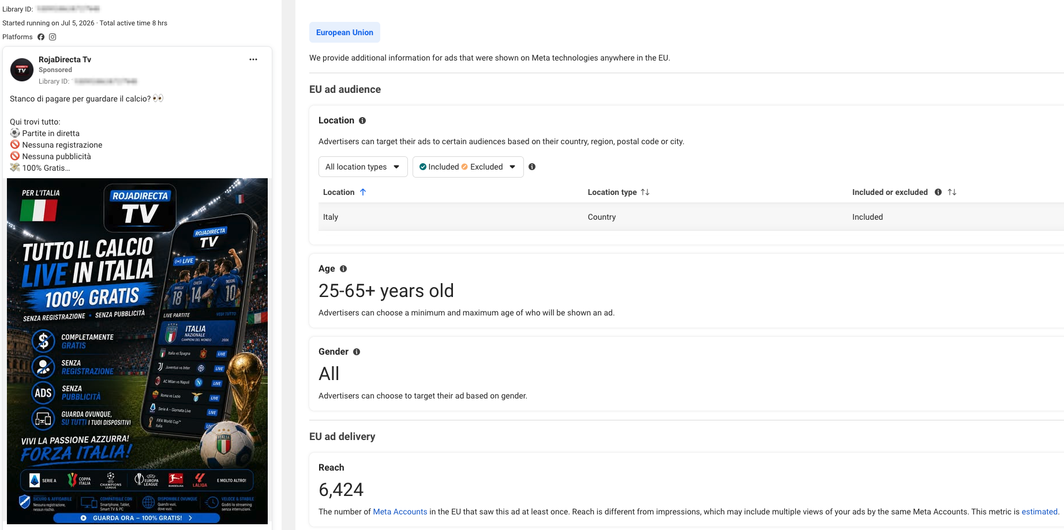
Task: Open the three-dot ad options menu
Action: click(x=253, y=59)
